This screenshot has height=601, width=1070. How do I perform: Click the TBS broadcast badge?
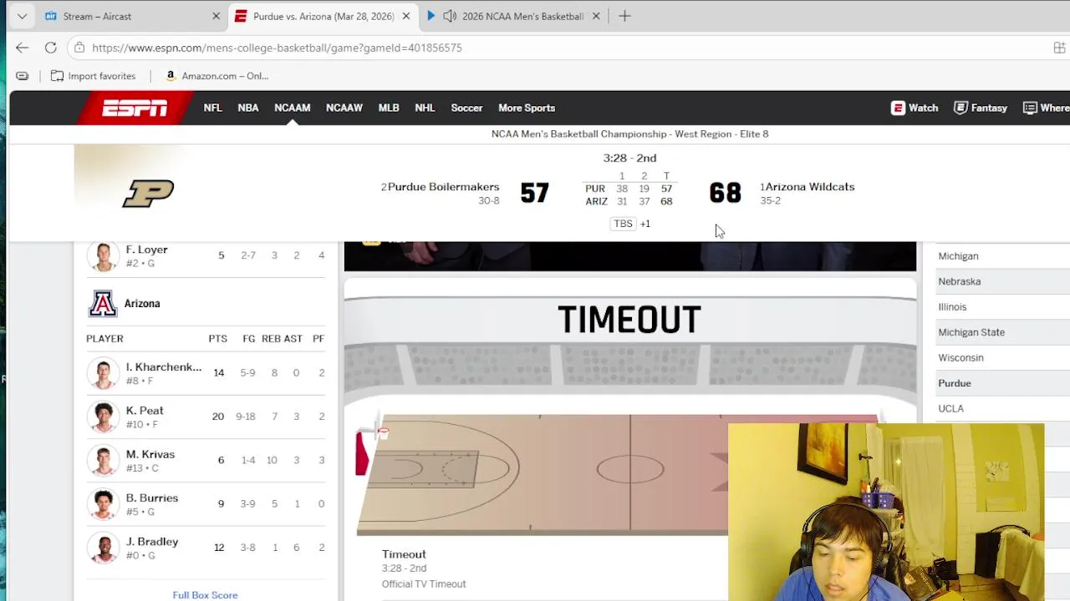pos(624,224)
